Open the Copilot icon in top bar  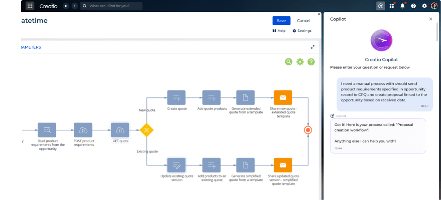click(x=380, y=6)
